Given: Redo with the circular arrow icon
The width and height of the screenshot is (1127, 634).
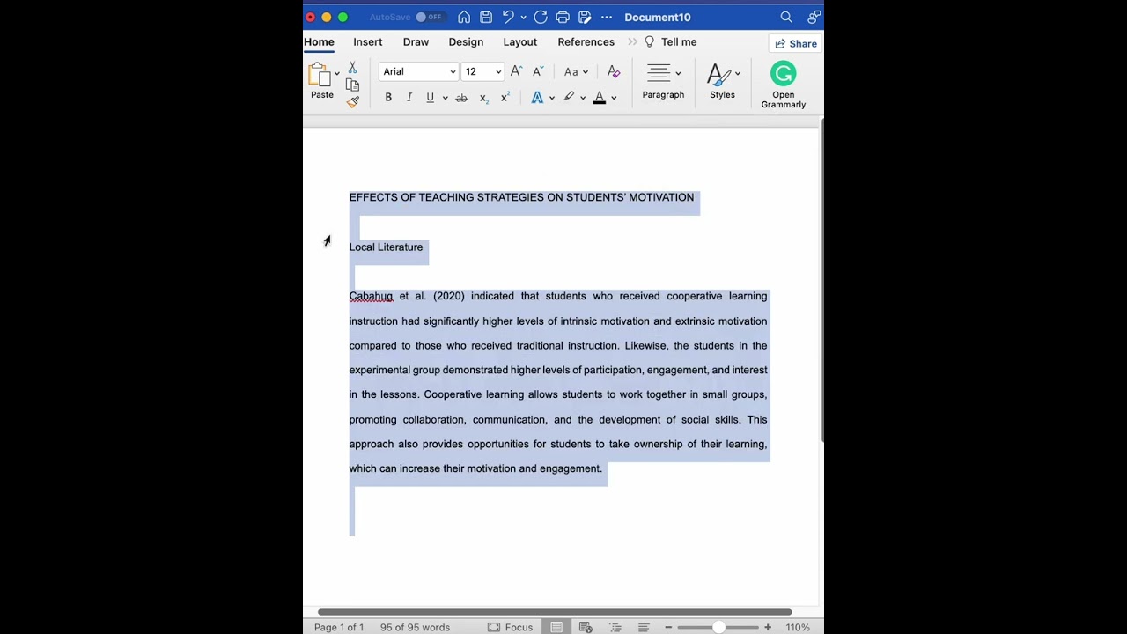Looking at the screenshot, I should 541,17.
